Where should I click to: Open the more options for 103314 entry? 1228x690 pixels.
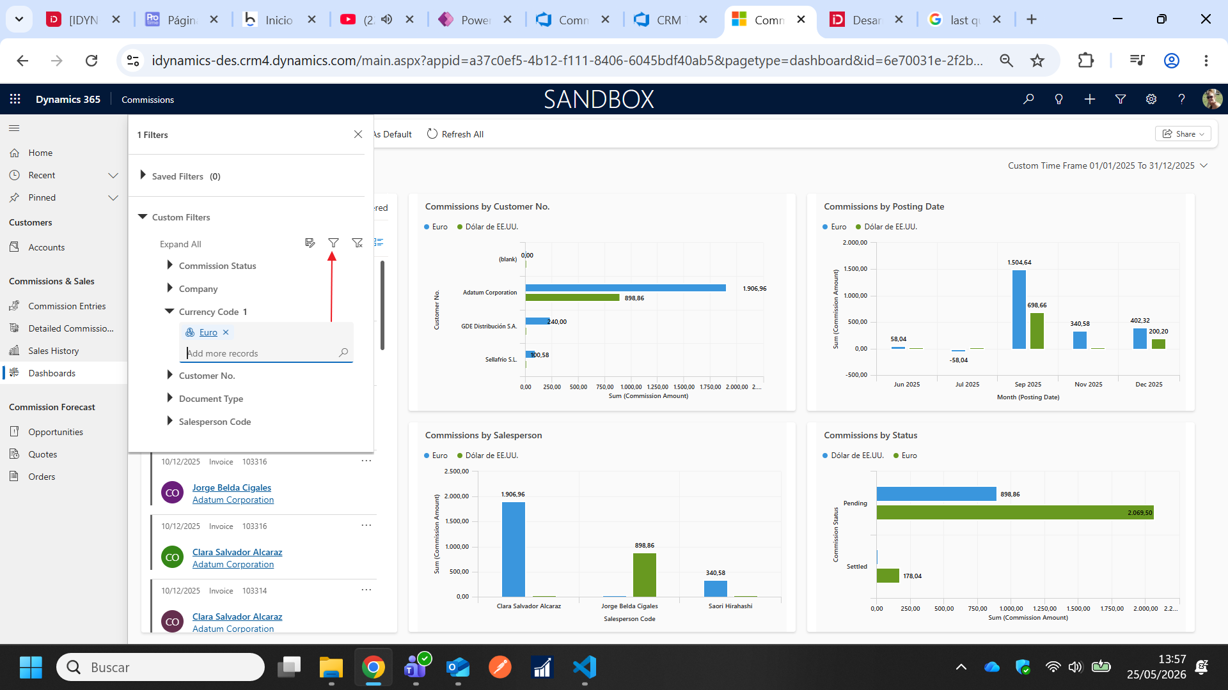(366, 590)
